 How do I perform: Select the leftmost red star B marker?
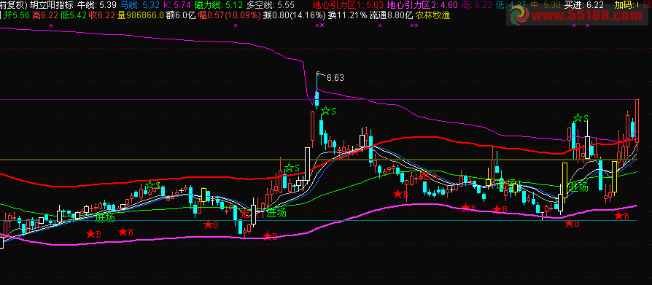93,234
